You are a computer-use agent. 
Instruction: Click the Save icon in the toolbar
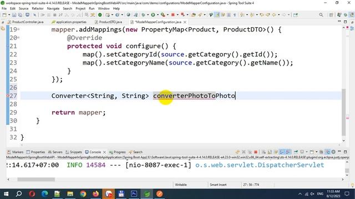pyautogui.click(x=14, y=15)
